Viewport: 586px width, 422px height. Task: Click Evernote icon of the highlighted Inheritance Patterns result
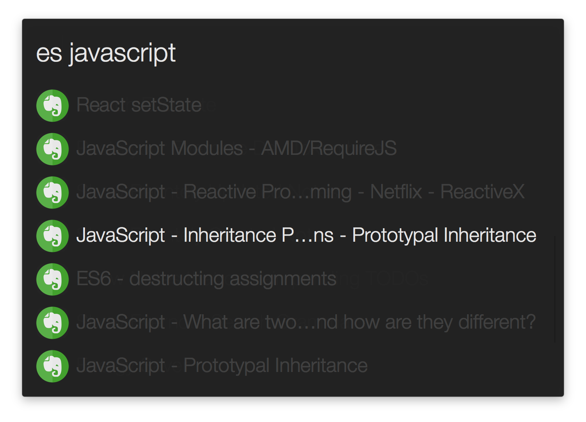click(53, 236)
